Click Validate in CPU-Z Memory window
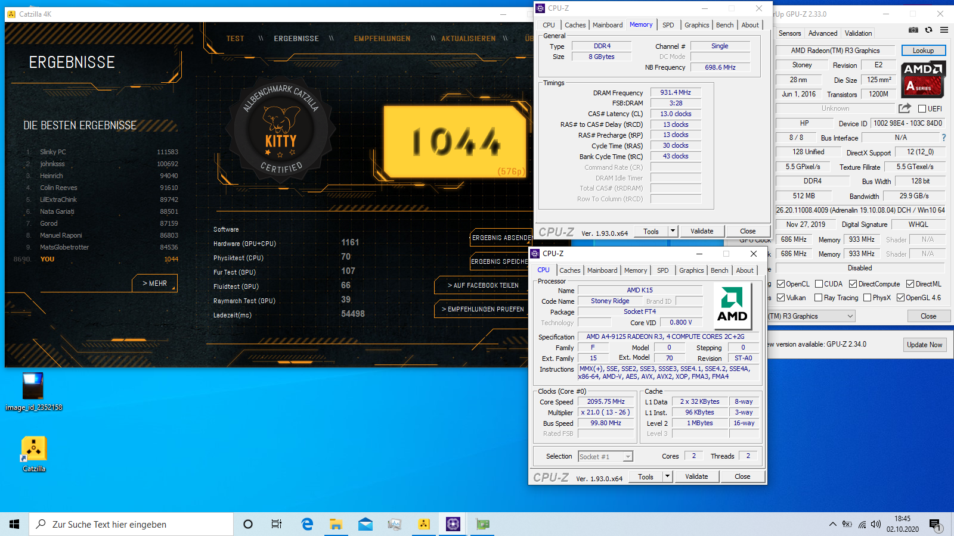 pyautogui.click(x=702, y=231)
